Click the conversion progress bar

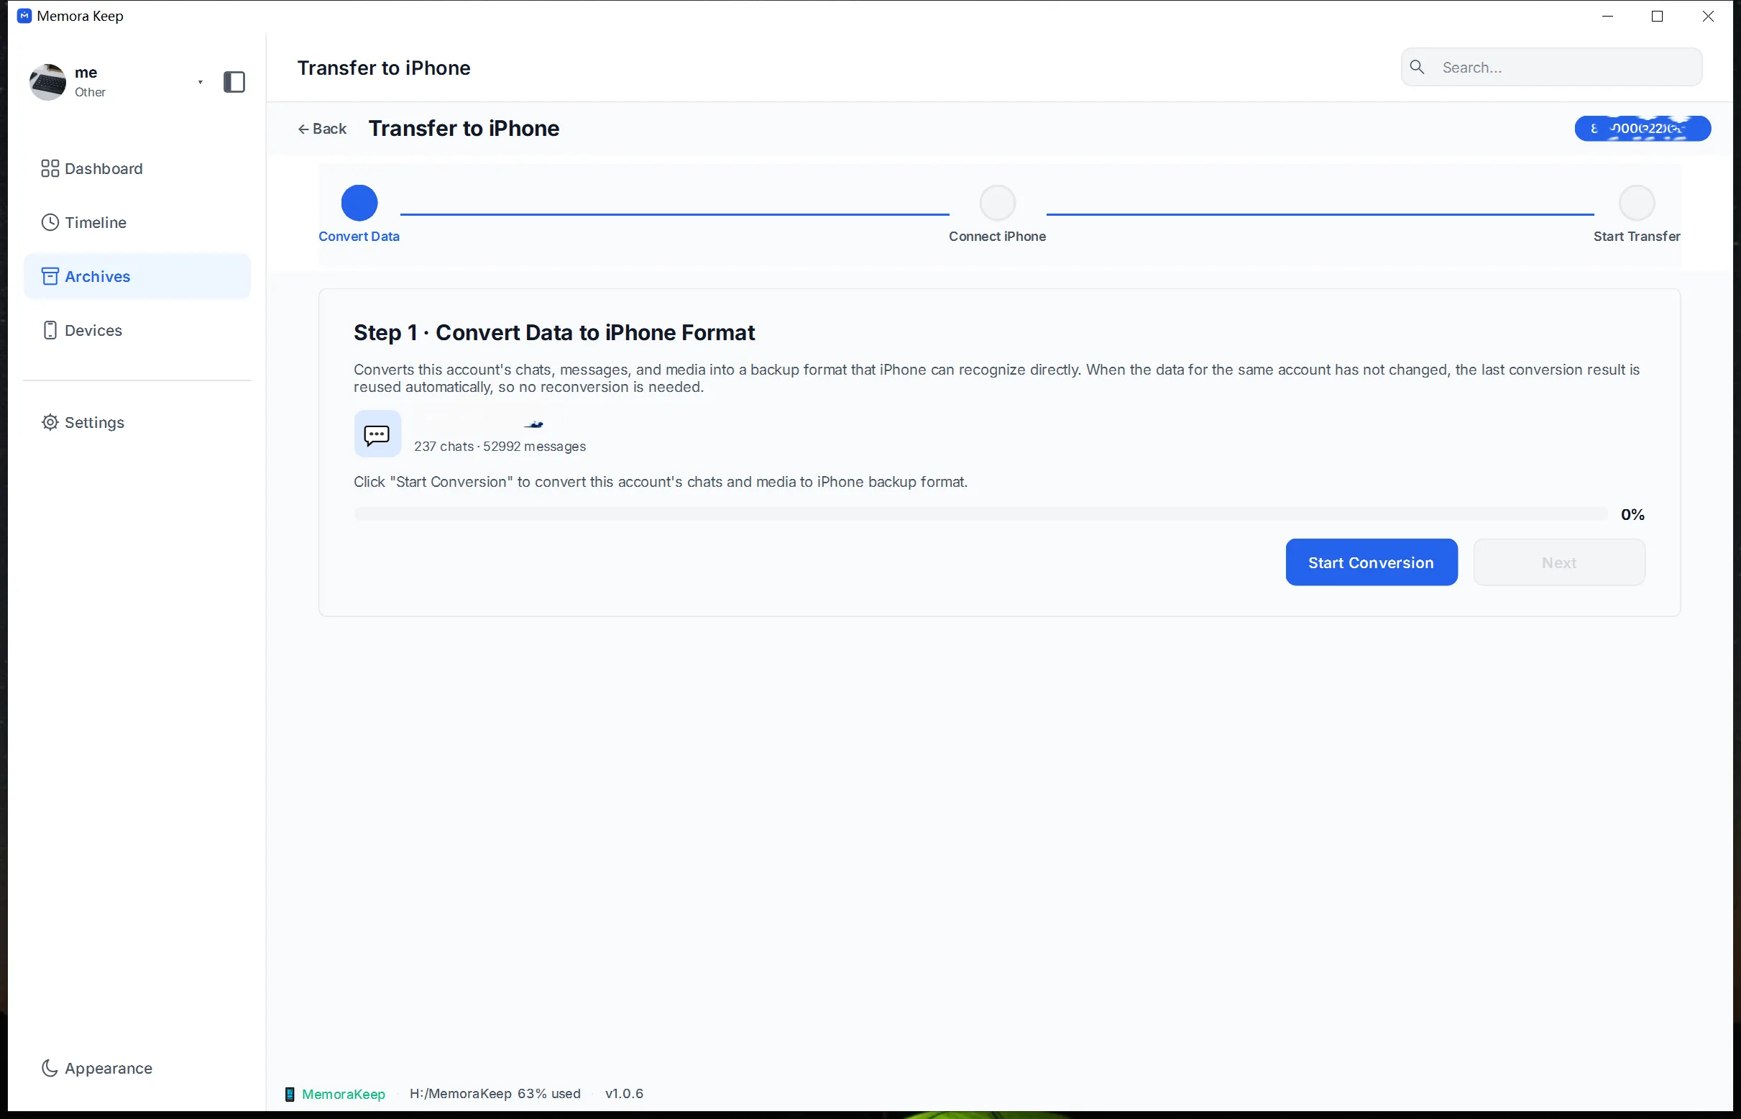(980, 514)
